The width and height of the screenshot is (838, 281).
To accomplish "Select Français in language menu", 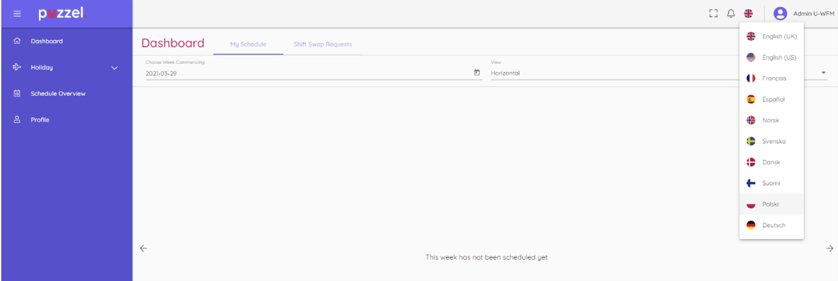I will tap(774, 78).
